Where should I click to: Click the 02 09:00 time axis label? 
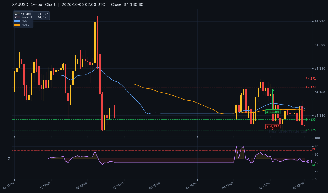(x=82, y=186)
